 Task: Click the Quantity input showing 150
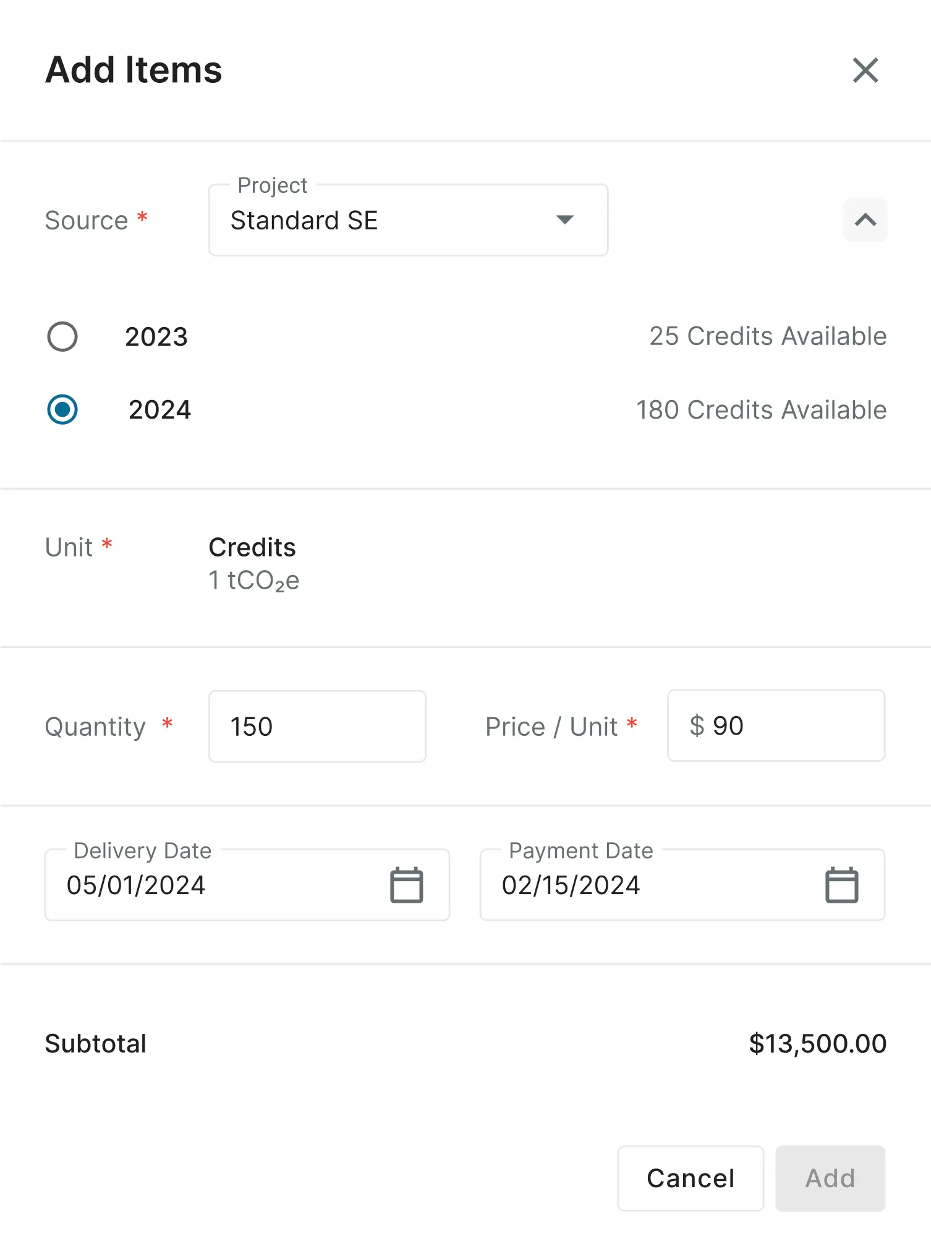click(317, 725)
